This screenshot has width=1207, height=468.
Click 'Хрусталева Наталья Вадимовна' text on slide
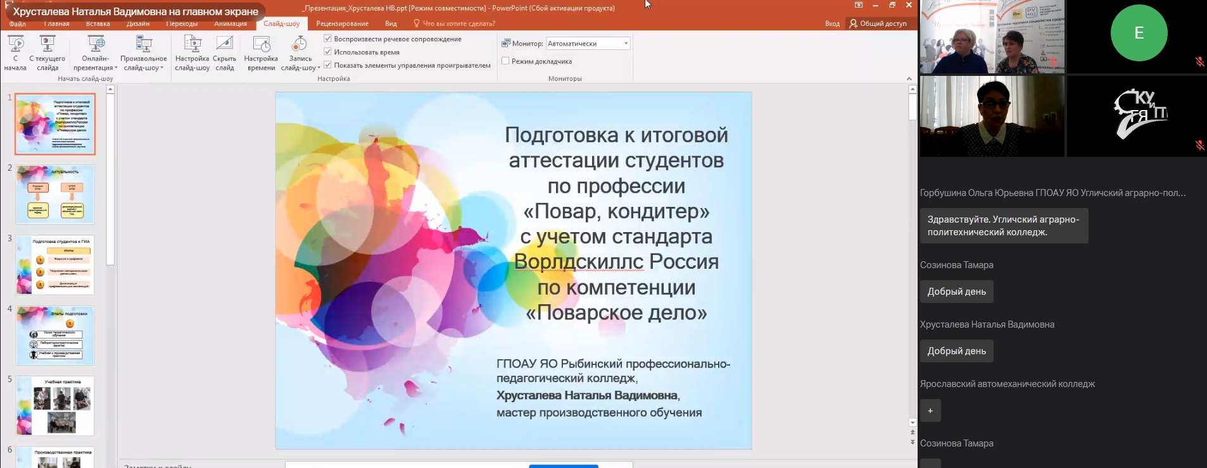point(587,395)
